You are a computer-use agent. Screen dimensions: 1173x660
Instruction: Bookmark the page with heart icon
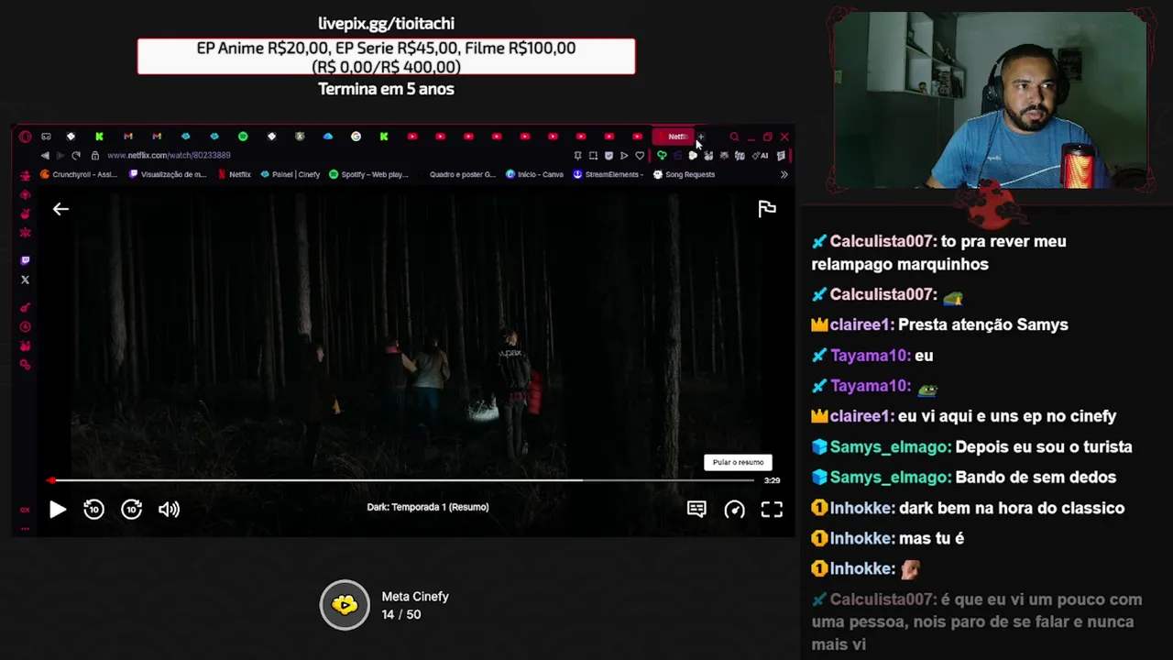click(640, 156)
